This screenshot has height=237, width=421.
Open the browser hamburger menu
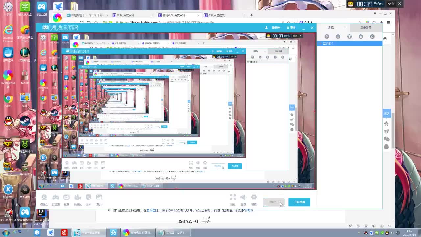[x=388, y=23]
